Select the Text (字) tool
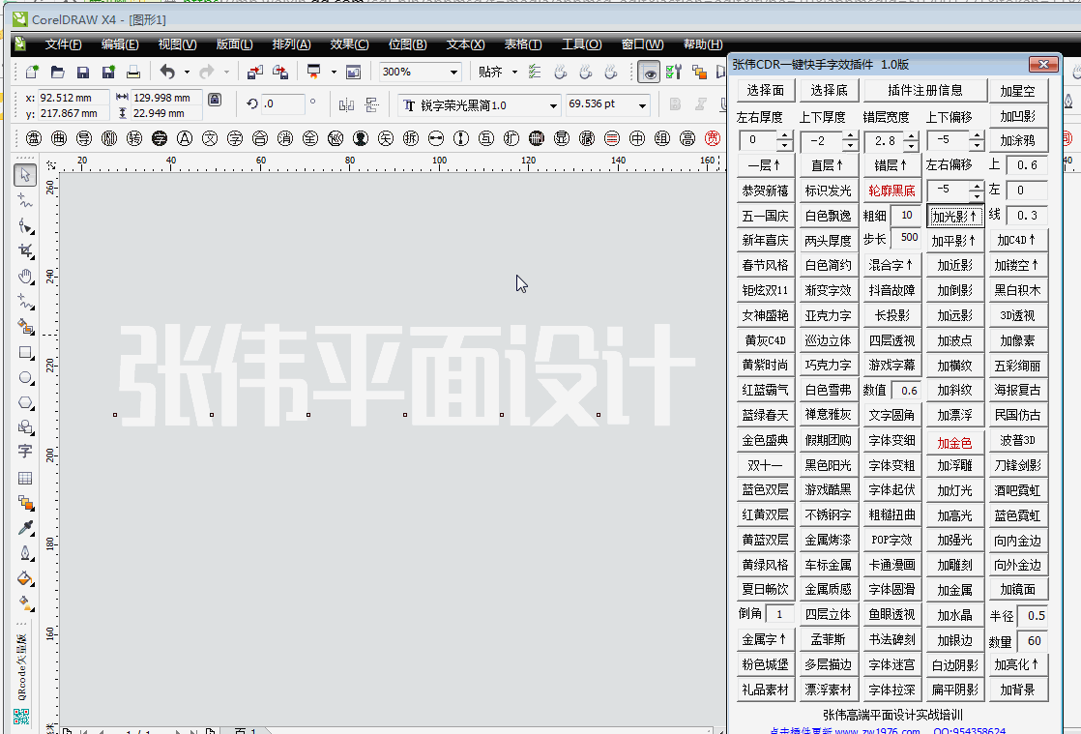 click(x=25, y=452)
